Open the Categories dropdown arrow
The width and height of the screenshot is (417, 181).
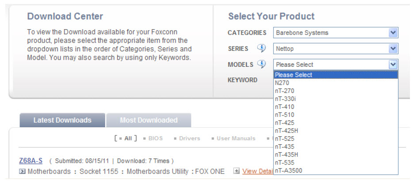click(393, 33)
